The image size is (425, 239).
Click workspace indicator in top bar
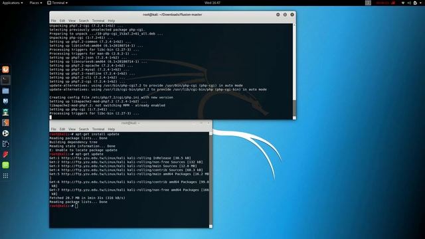(368, 3)
